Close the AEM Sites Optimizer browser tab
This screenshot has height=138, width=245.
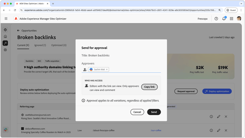point(47,4)
